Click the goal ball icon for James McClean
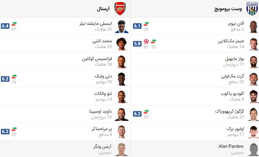The image size is (259, 157). tap(146, 41)
